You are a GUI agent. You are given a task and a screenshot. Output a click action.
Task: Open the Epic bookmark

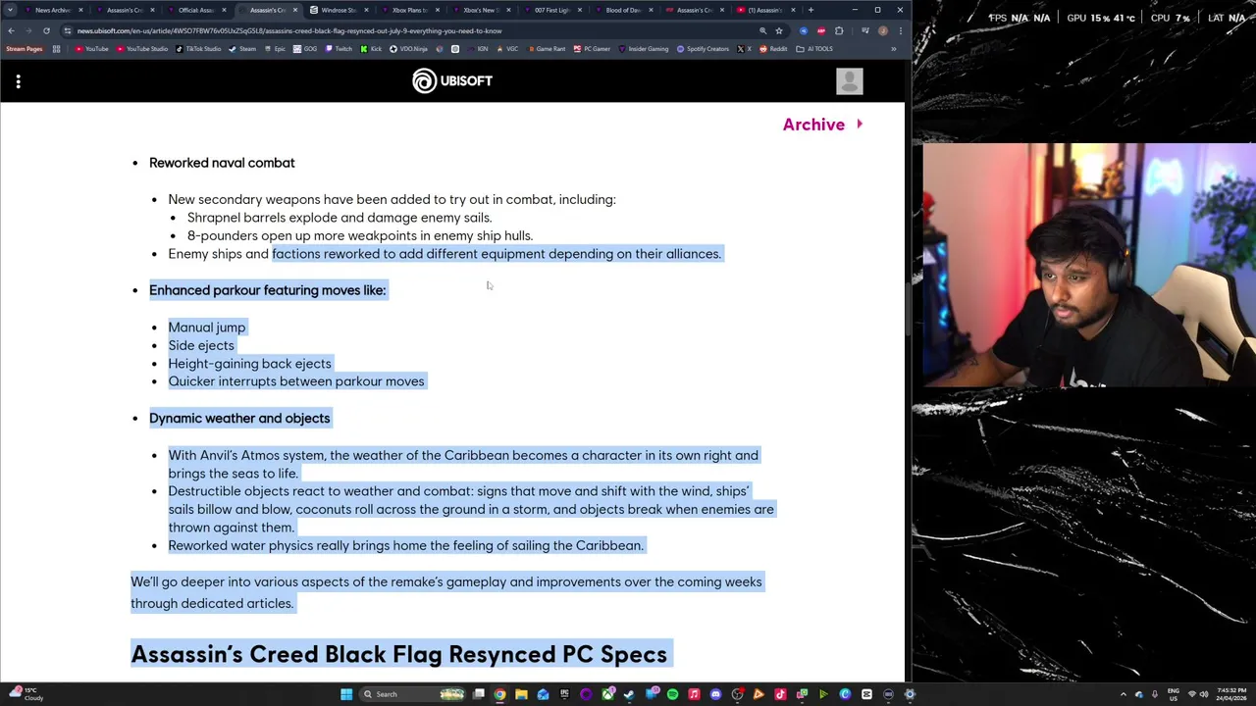[x=276, y=49]
